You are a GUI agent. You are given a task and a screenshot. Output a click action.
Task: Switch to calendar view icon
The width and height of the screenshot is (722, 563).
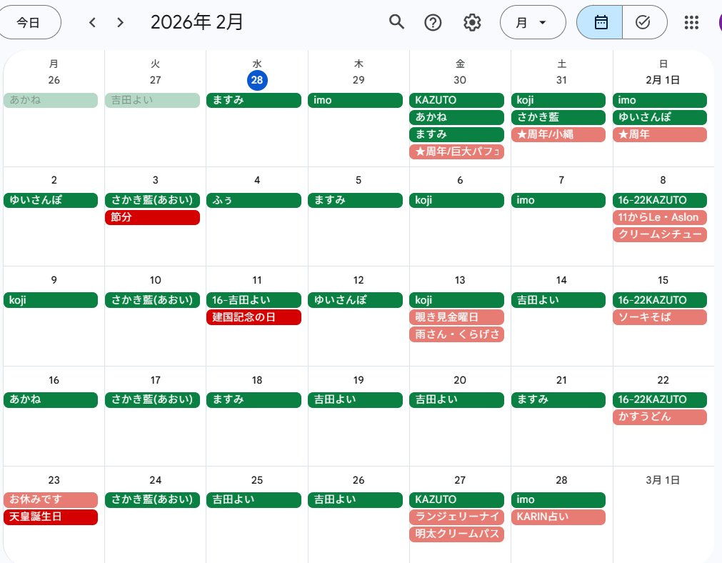pos(599,22)
